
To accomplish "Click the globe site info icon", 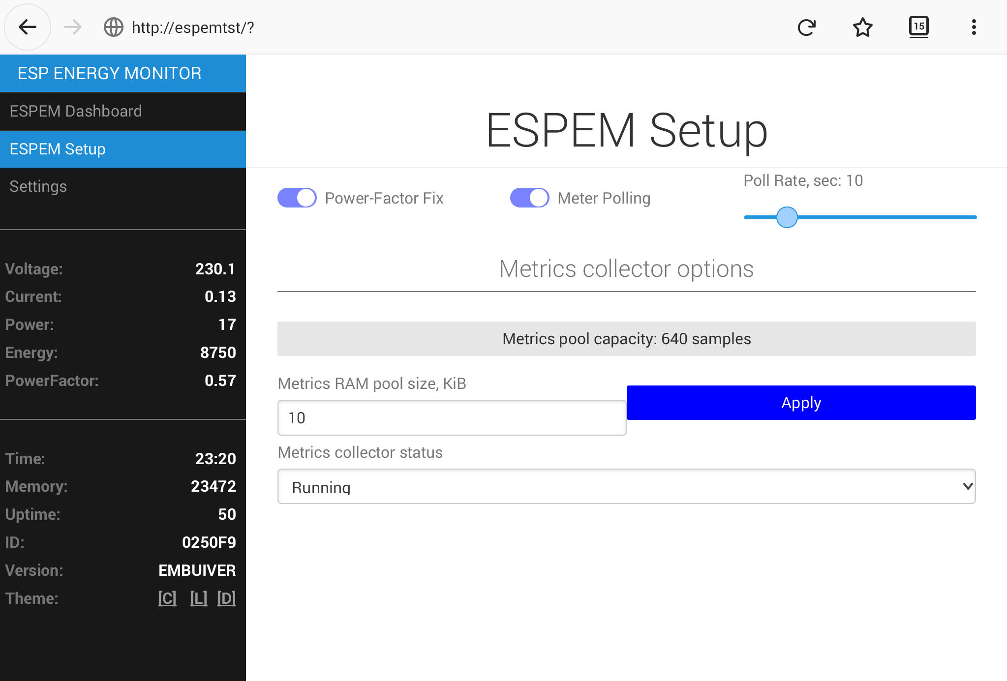I will [114, 27].
